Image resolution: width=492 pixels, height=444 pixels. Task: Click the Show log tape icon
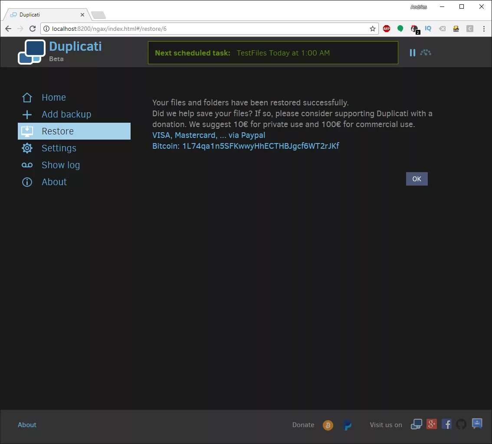[x=27, y=165]
